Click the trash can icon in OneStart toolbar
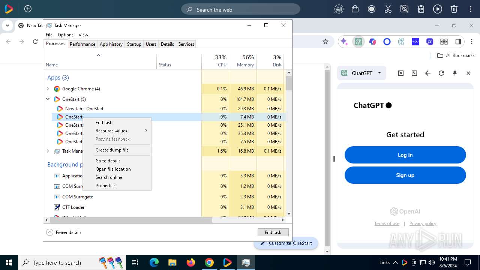 tap(454, 9)
